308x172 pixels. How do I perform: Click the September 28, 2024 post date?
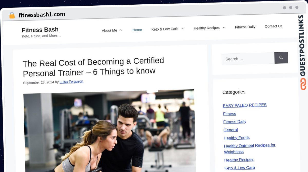[x=38, y=83]
